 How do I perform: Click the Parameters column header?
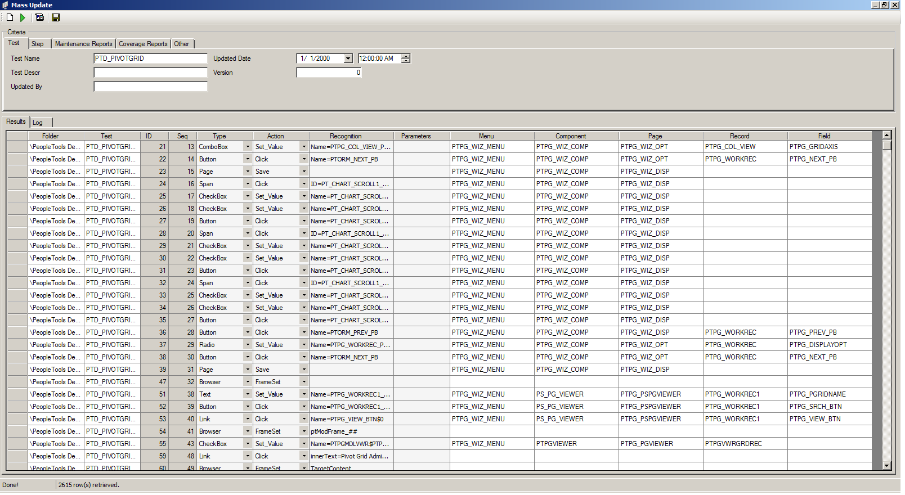coord(422,136)
